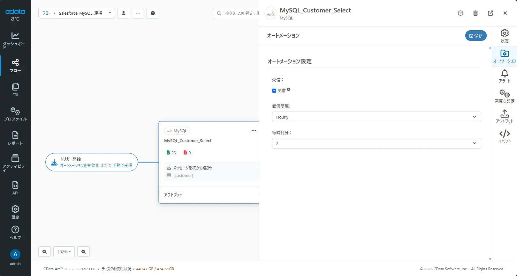517x276 pixels.
Task: Delete the MySQL_Customer_Select connector via trash icon
Action: click(475, 13)
